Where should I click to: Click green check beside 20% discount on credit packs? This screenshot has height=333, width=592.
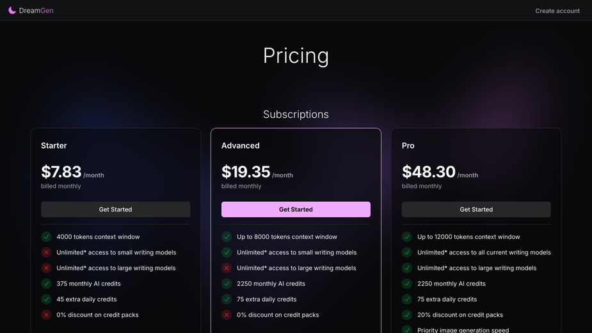click(407, 315)
